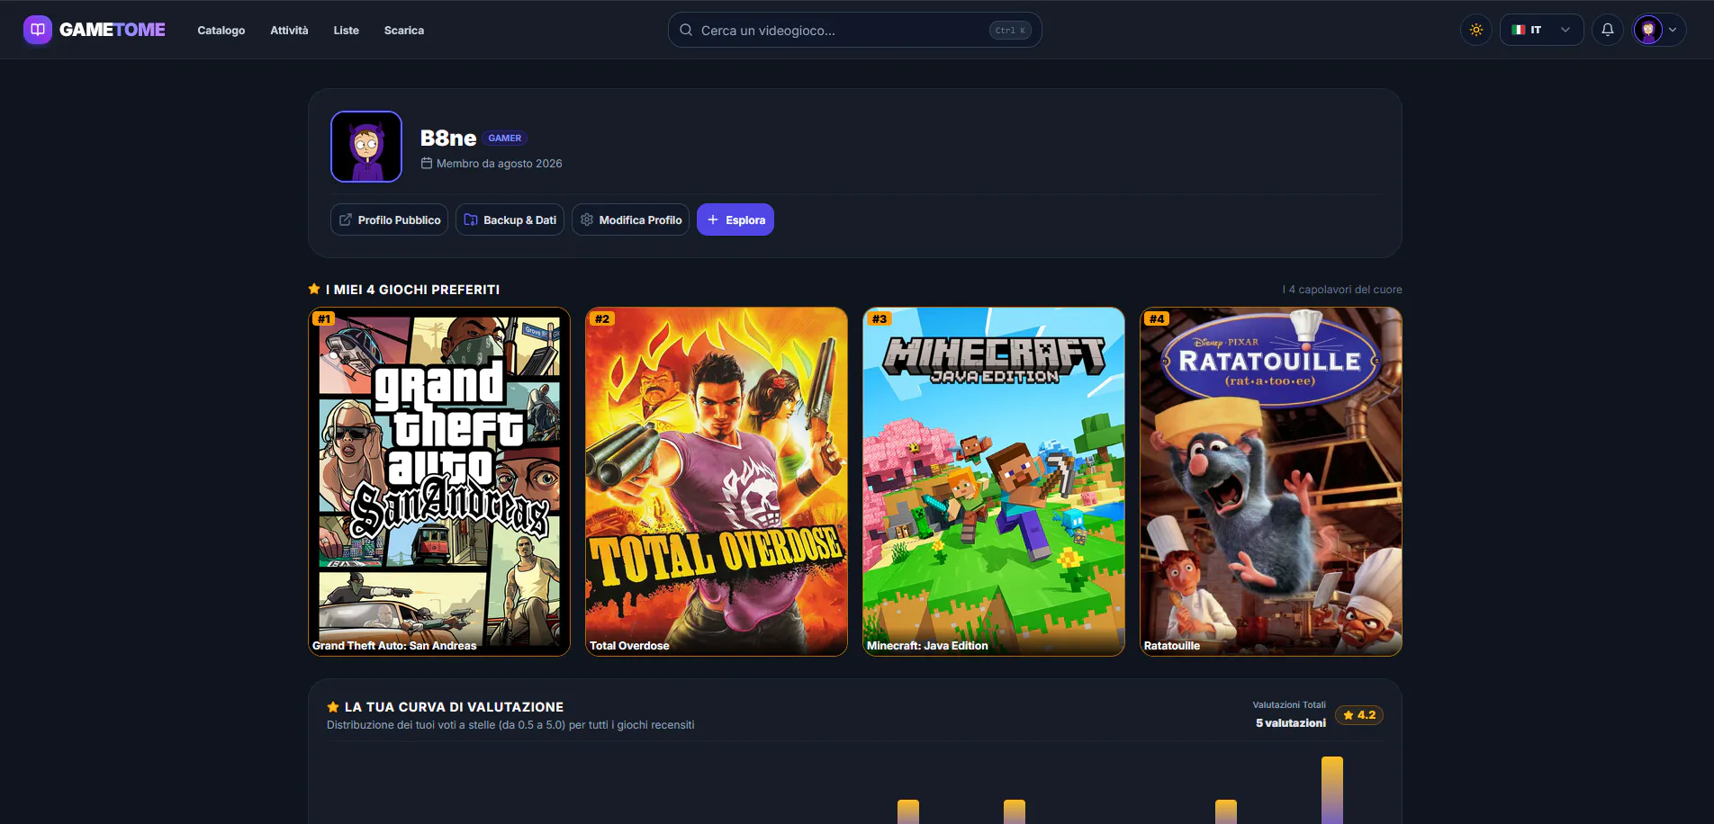Click the tallest rating bar in chart
Viewport: 1714px width, 824px height.
click(1332, 790)
